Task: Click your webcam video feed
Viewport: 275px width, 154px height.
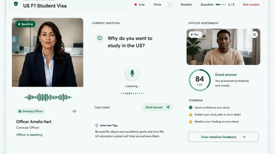Action: 223,47
